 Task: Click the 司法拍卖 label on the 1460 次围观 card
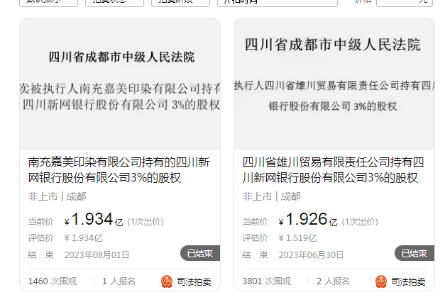(x=194, y=281)
